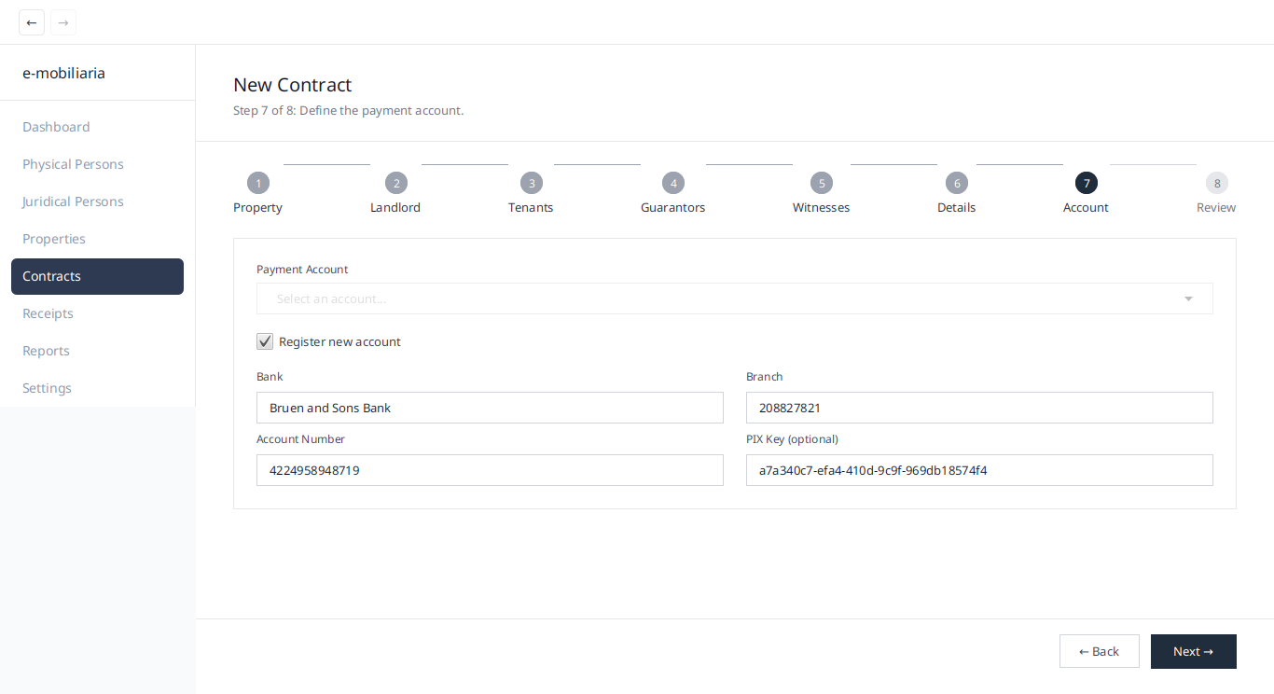This screenshot has width=1274, height=694.
Task: Click step 5 Witnesses circle
Action: click(822, 183)
